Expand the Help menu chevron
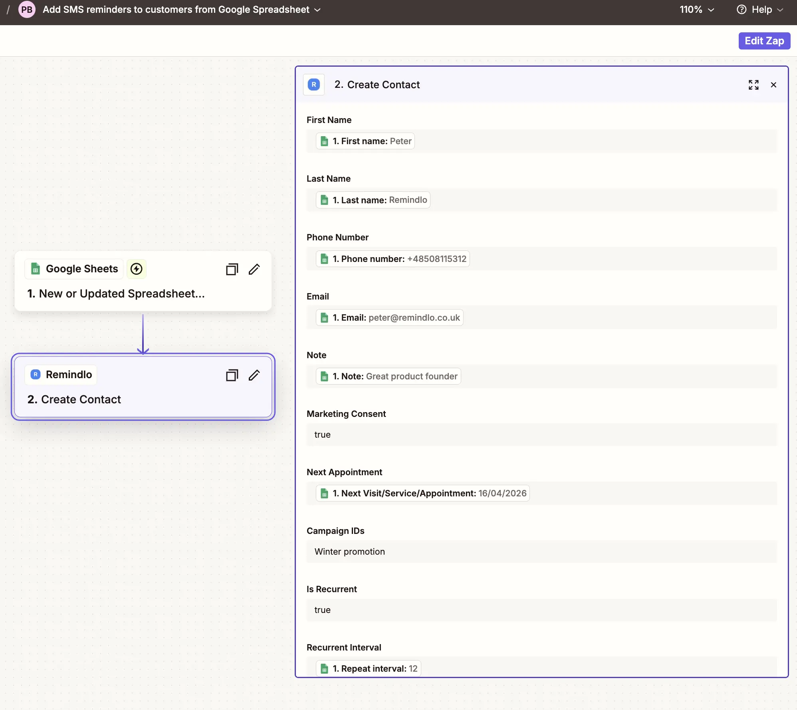797x710 pixels. (780, 10)
